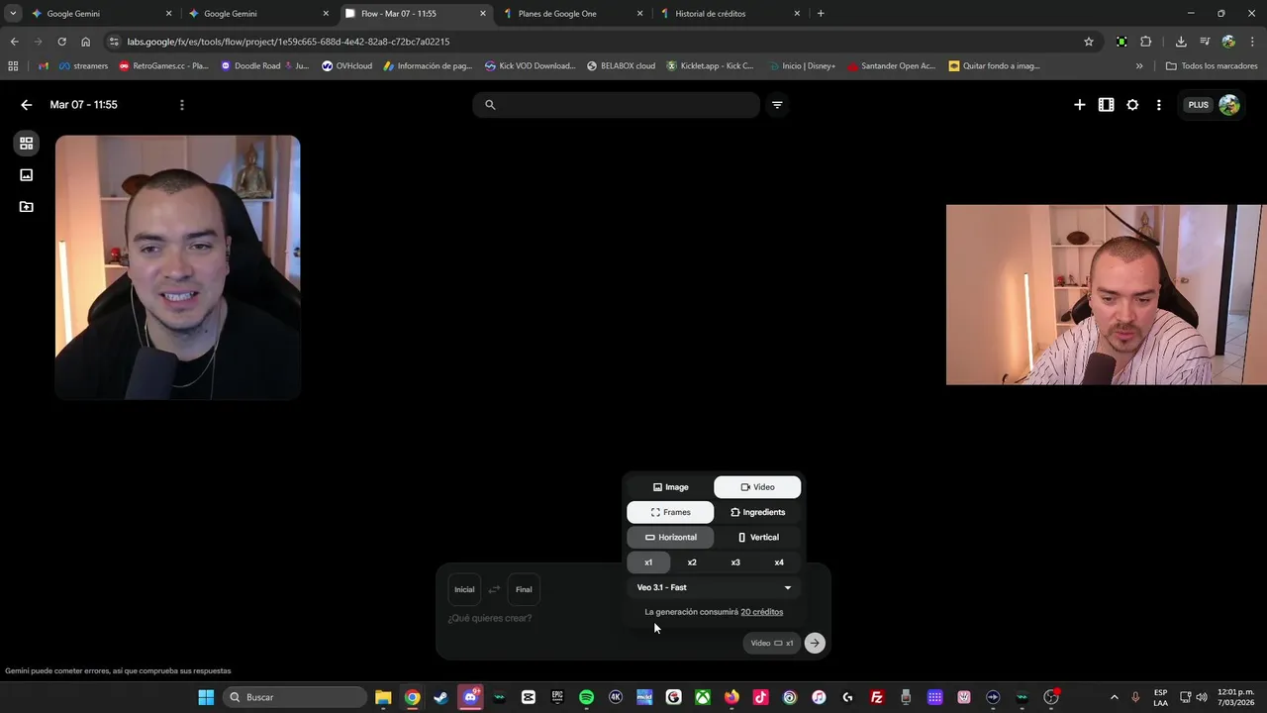Click the plus icon to add new
Screen dimensions: 1267x713
point(1080,105)
